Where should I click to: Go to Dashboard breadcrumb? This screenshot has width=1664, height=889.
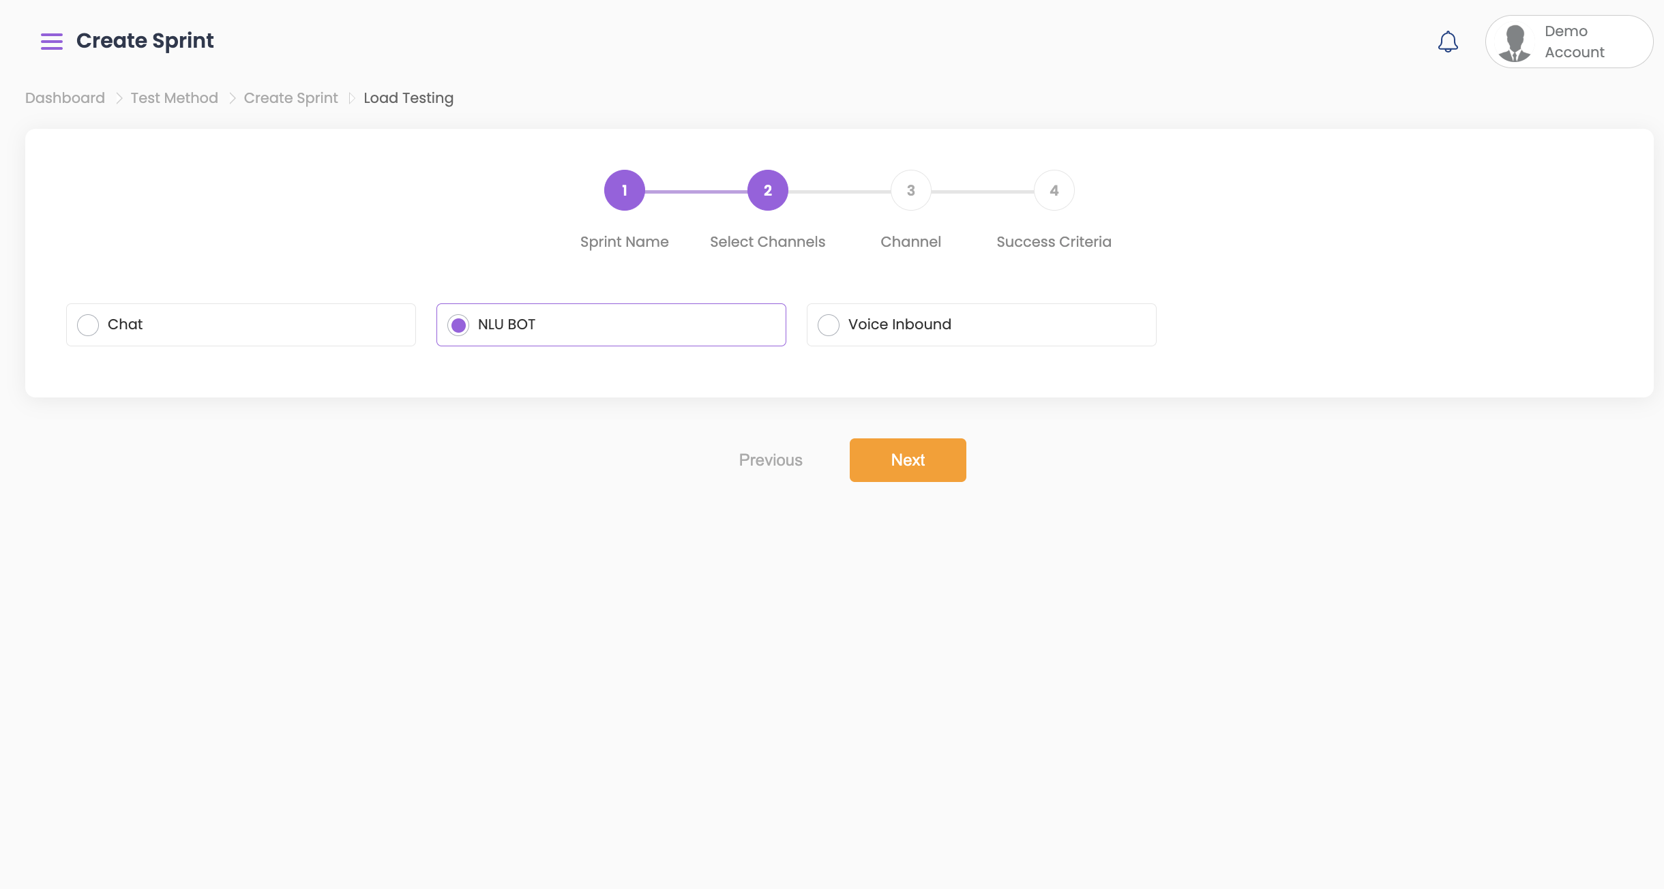(x=65, y=98)
